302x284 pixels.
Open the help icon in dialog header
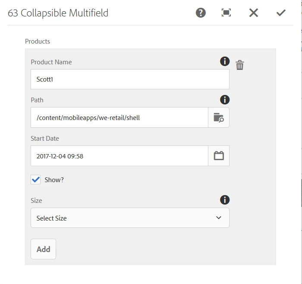click(x=201, y=13)
